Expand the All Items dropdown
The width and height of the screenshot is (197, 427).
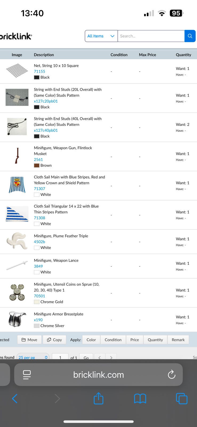(101, 36)
